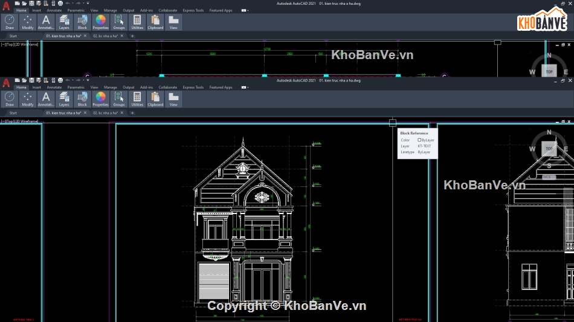Click viewport controls label in upper window
Screen dimensions: 574x322
click(x=19, y=45)
